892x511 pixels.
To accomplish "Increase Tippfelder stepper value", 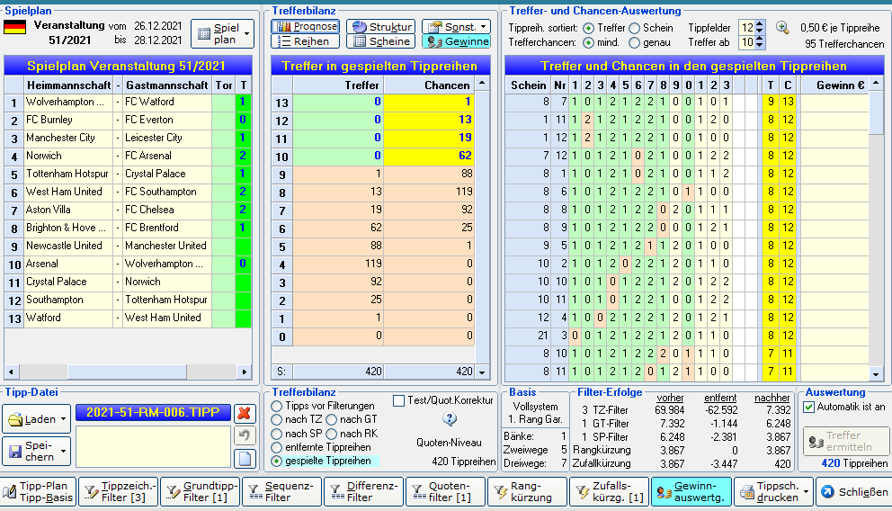I will pos(760,24).
